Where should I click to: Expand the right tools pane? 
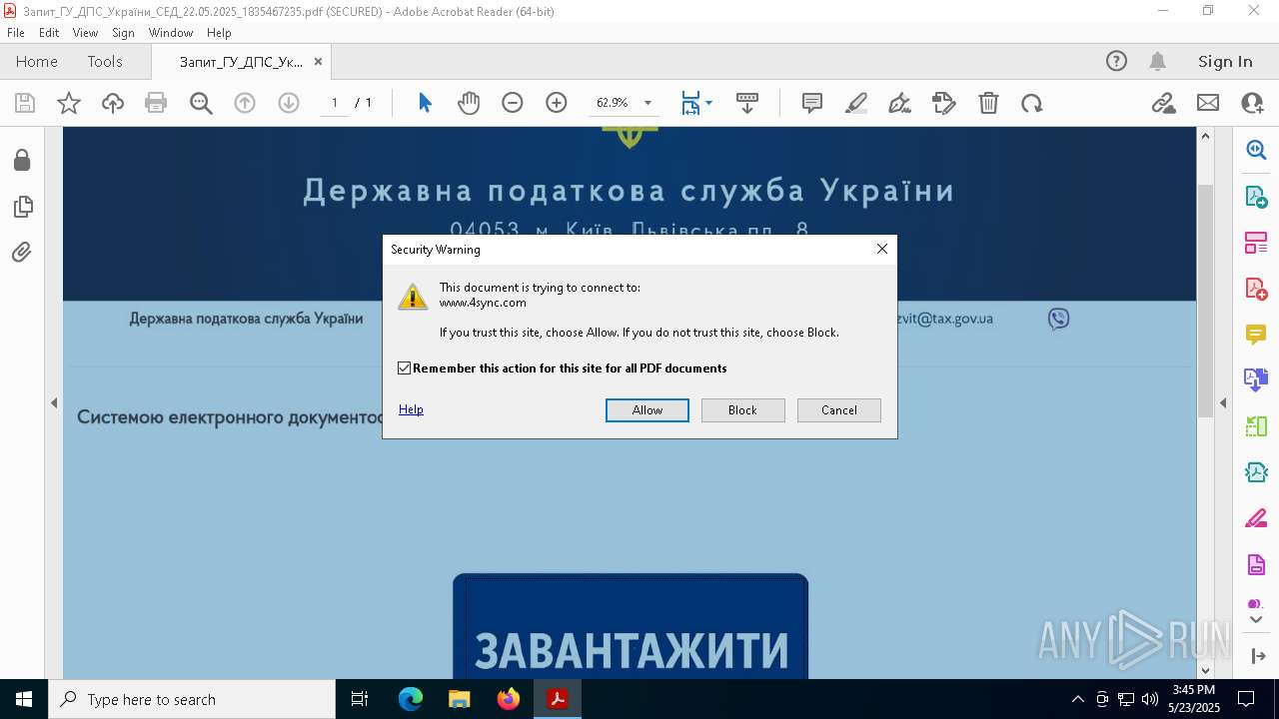point(1256,656)
